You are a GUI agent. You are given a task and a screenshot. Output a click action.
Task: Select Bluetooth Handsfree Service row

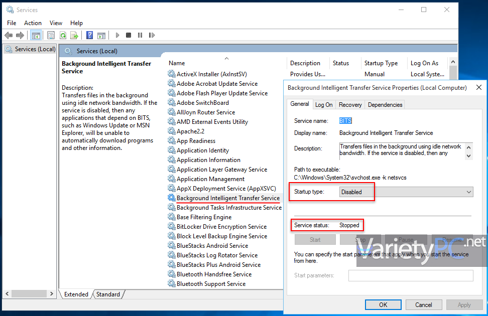[x=214, y=274]
